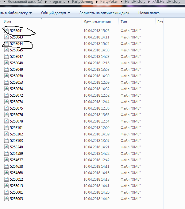Select file name 5255013
This screenshot has height=209, width=185.
pyautogui.click(x=17, y=186)
